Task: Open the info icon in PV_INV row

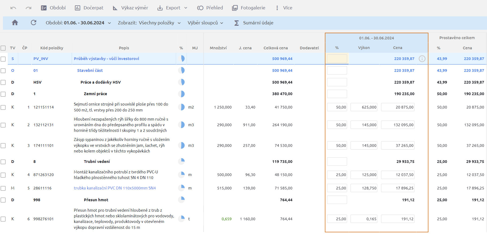Action: [x=422, y=59]
